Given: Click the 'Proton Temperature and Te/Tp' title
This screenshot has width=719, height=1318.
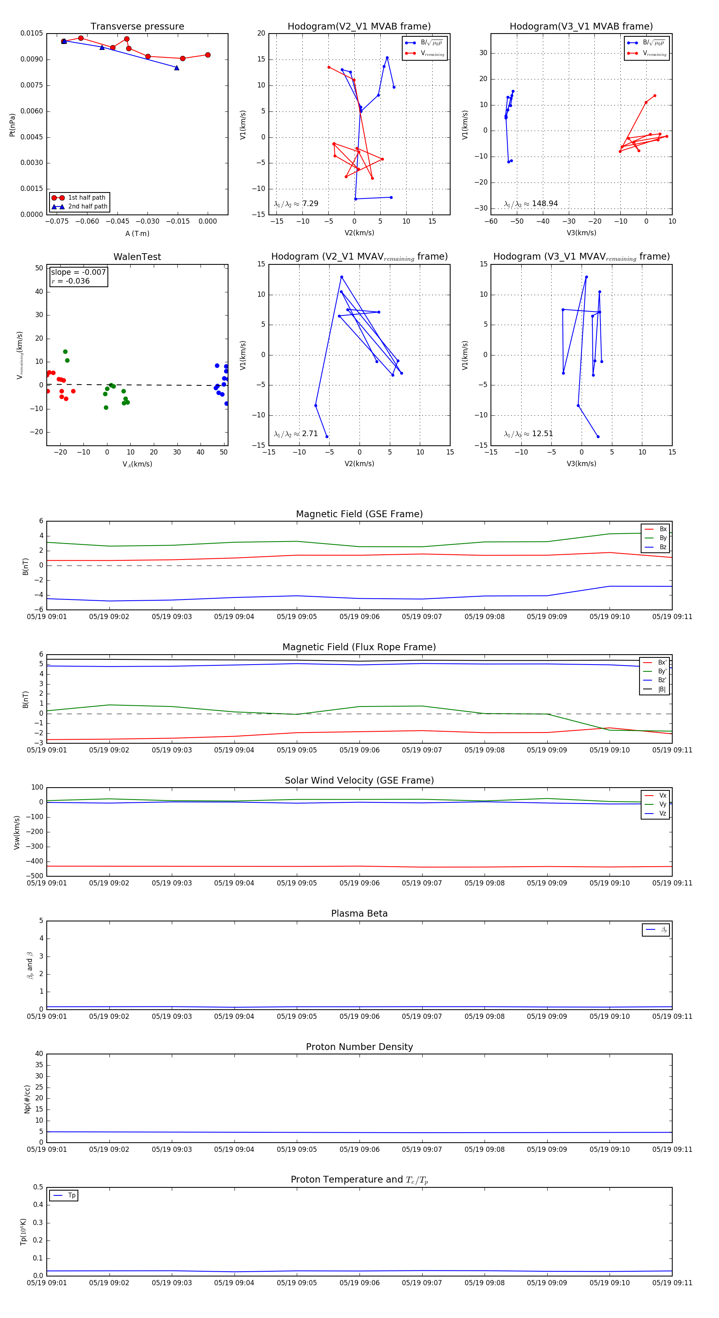Looking at the screenshot, I should click(x=359, y=1180).
